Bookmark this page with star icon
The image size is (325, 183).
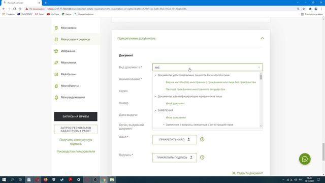click(x=304, y=9)
